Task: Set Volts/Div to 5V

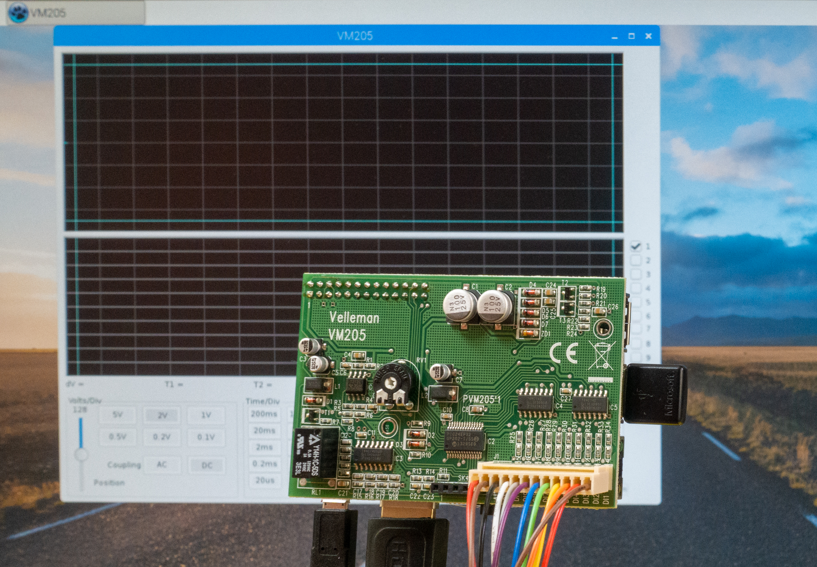Action: pos(117,415)
